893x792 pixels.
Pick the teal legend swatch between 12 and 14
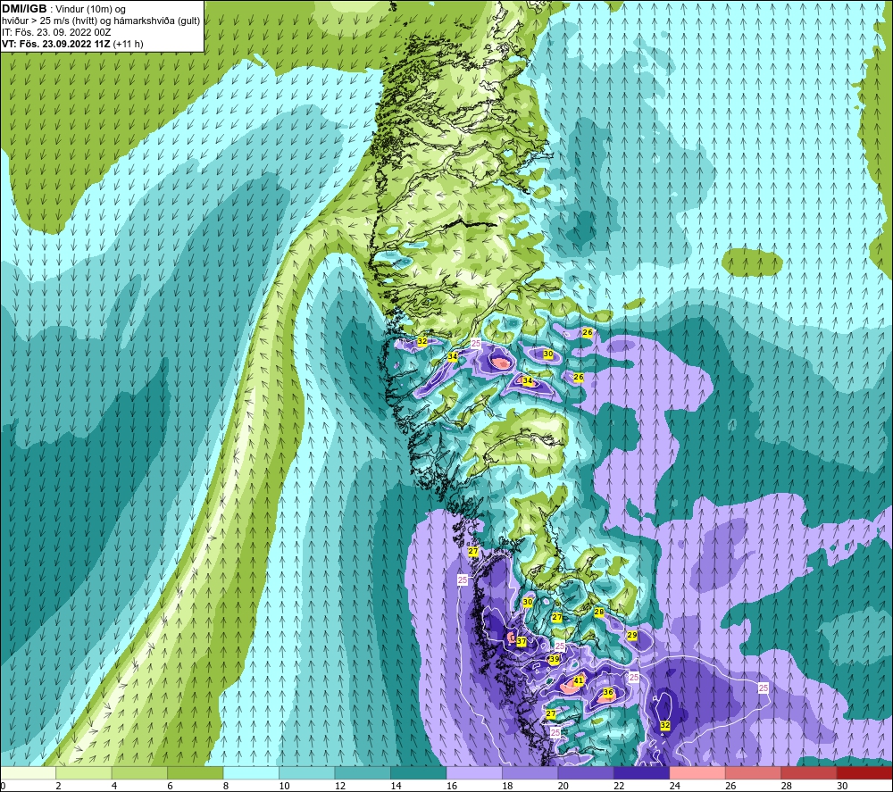click(x=363, y=773)
